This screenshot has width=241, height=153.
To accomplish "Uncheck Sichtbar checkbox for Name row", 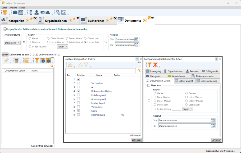I will point(78,111).
